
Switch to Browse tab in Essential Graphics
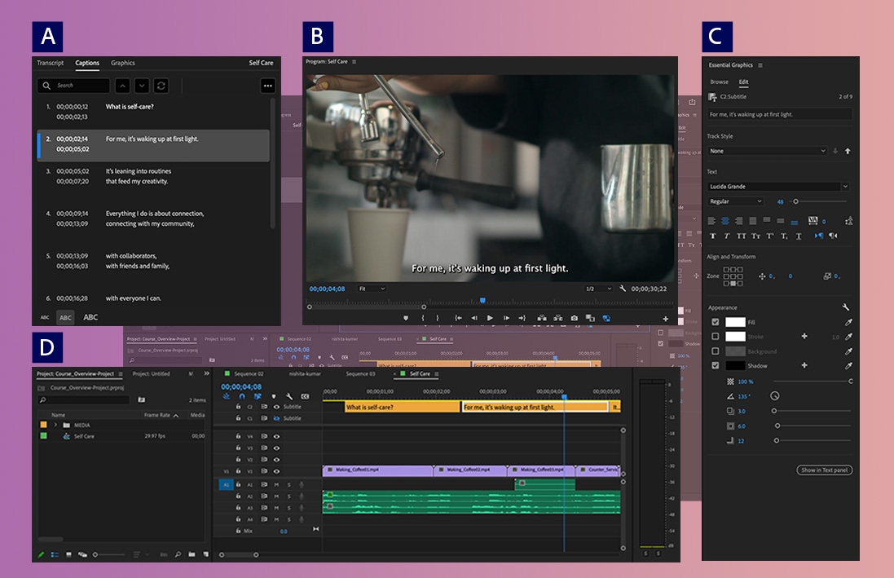[719, 82]
